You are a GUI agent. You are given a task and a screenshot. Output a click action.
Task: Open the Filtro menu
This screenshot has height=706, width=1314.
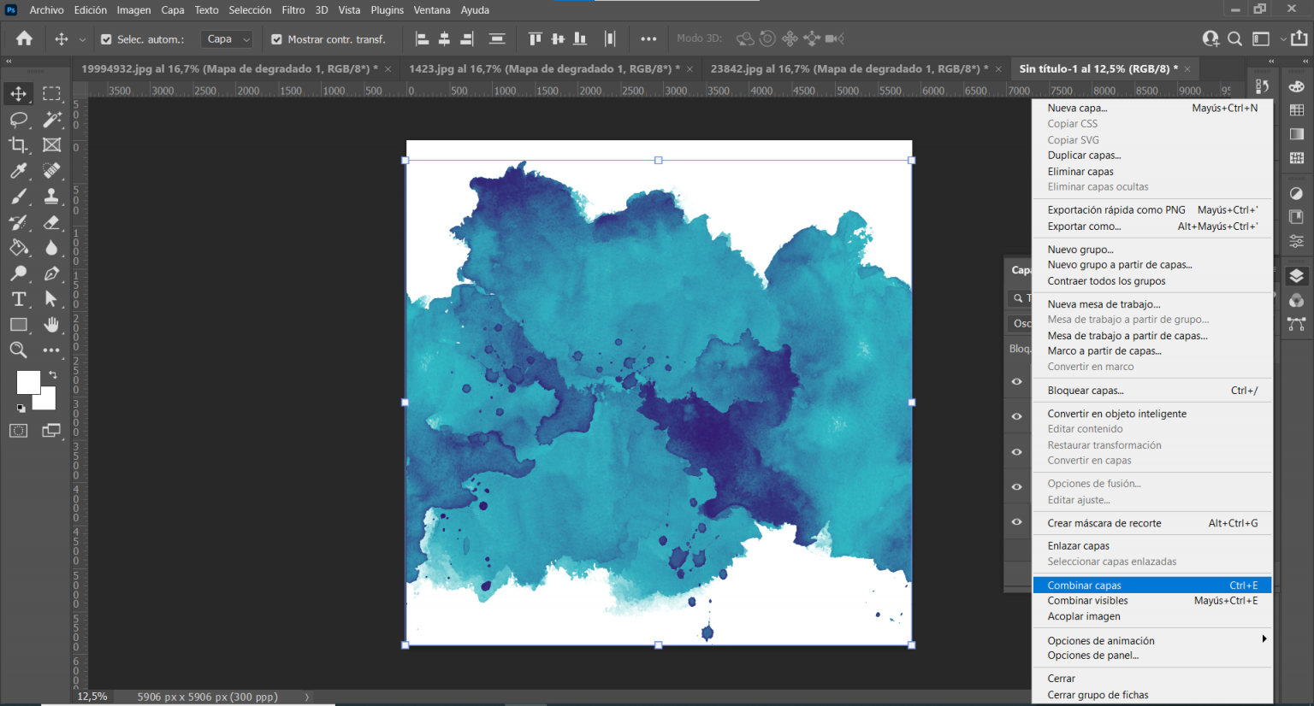293,10
